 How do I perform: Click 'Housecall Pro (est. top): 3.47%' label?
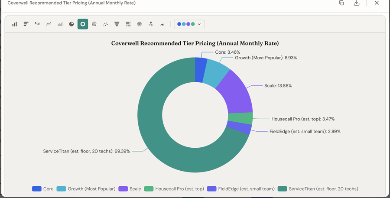pos(303,119)
